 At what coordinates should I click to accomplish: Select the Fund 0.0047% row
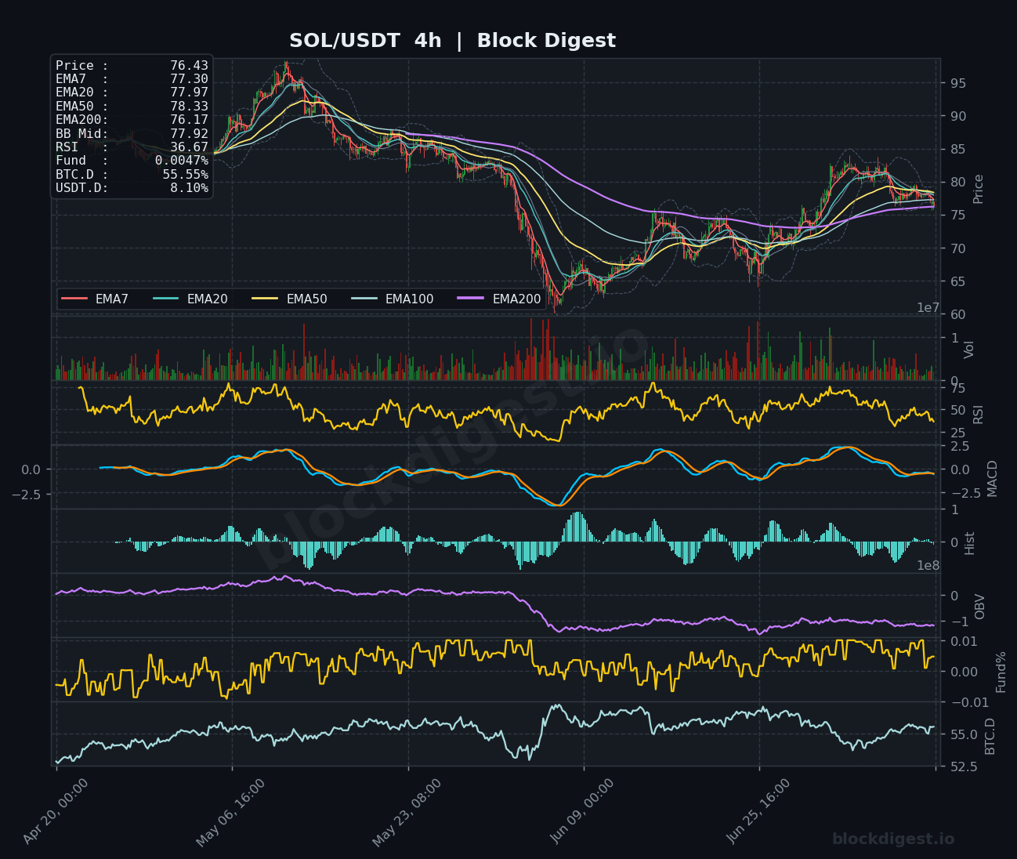tap(132, 161)
